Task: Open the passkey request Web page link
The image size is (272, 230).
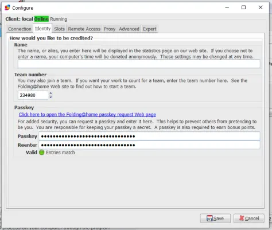Action: pyautogui.click(x=87, y=115)
